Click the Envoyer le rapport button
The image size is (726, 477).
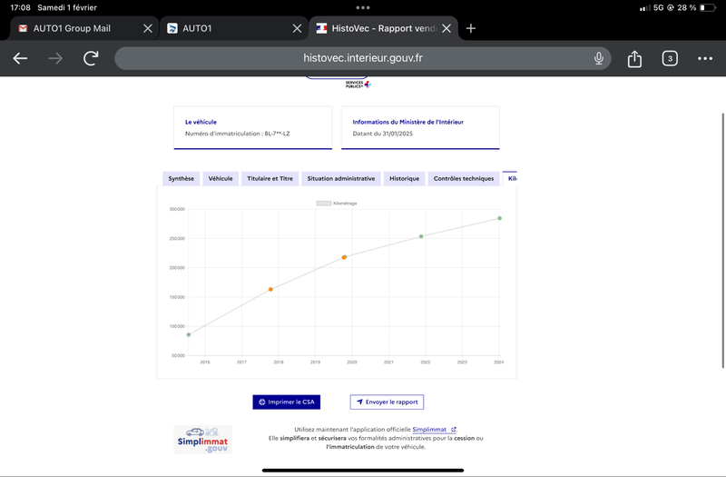pos(387,402)
